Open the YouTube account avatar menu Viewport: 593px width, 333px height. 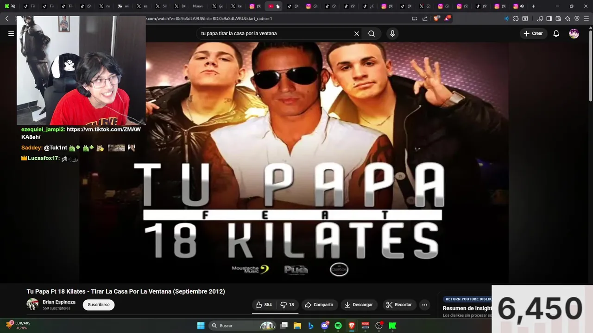point(574,33)
